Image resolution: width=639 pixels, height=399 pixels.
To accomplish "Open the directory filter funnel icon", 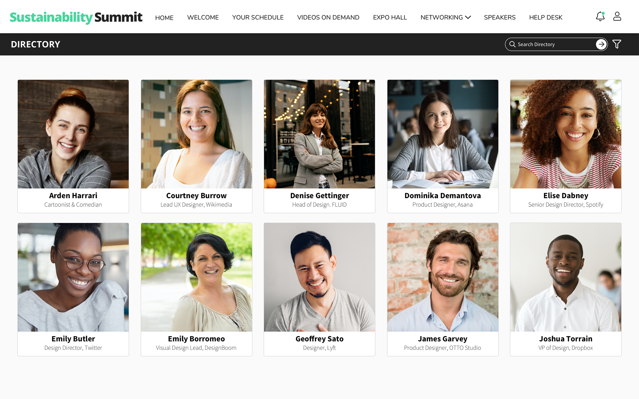I will click(617, 44).
